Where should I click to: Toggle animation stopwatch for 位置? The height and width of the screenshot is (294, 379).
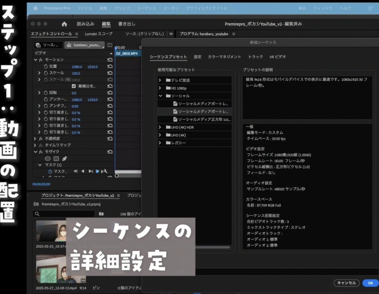[x=46, y=66]
